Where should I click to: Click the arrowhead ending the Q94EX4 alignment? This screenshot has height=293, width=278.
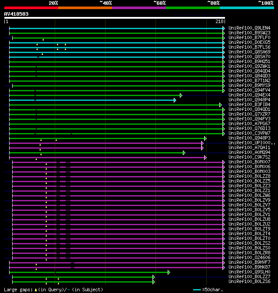(181, 95)
